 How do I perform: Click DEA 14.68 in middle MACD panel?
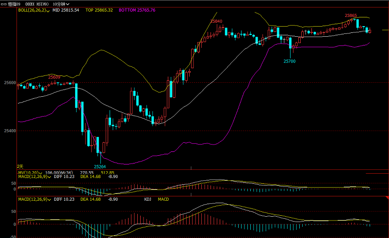click(91, 177)
